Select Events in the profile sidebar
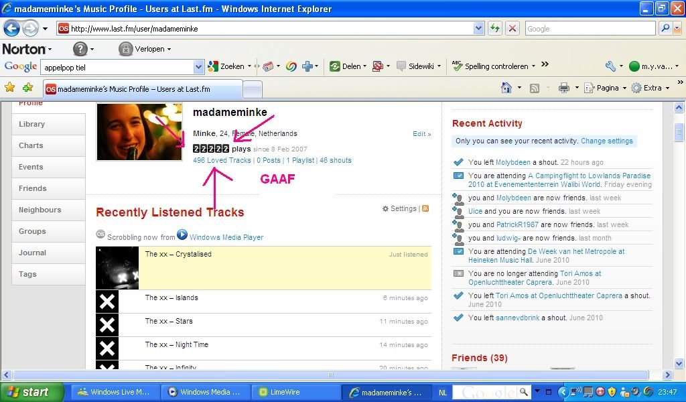 point(48,167)
